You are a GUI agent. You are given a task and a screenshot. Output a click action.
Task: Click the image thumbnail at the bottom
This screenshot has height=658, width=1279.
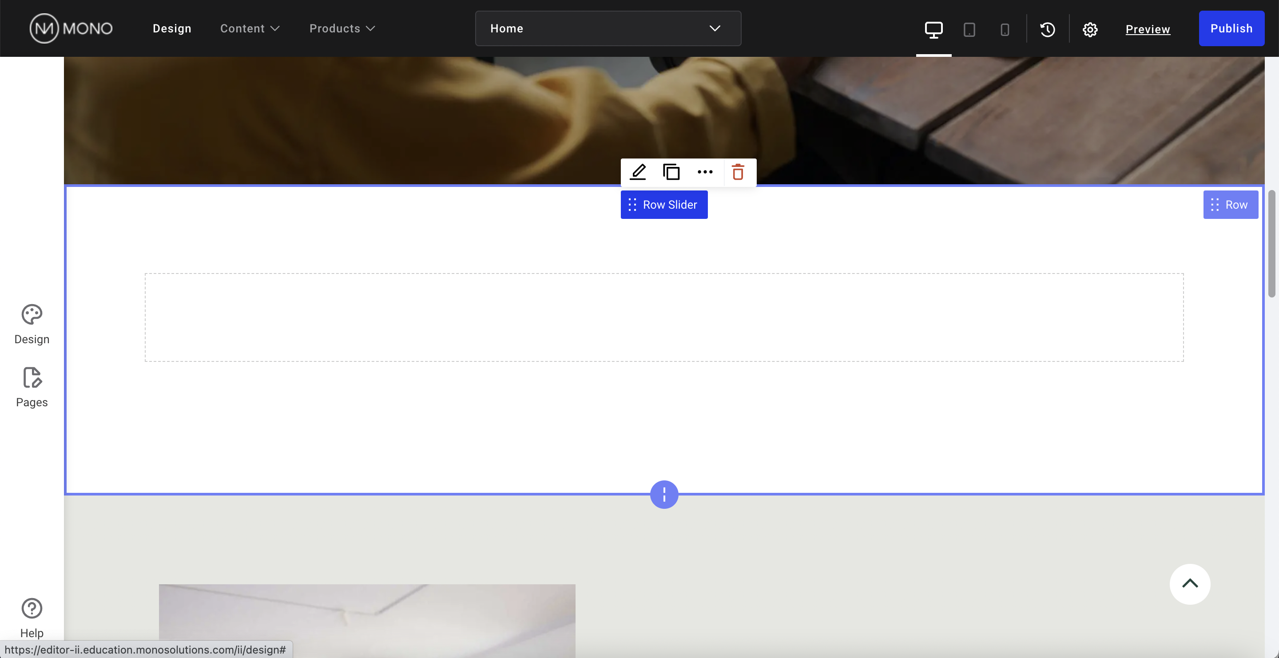coord(367,621)
